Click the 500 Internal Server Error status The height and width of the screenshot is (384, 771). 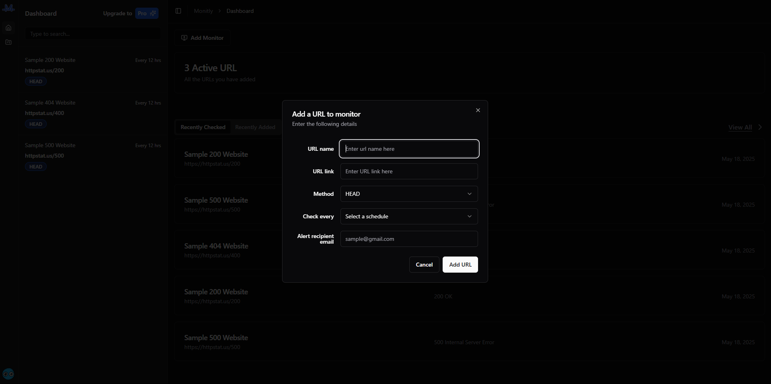464,342
